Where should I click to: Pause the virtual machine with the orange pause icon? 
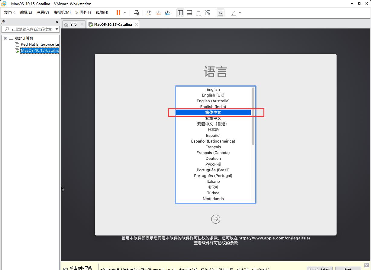(118, 13)
